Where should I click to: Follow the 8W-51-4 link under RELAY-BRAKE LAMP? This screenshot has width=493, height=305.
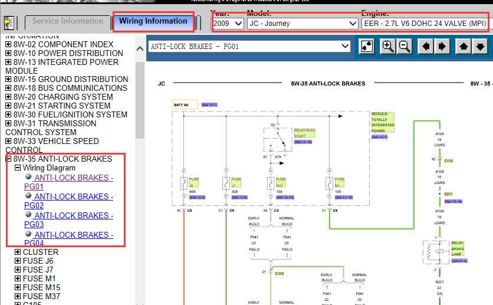(459, 261)
